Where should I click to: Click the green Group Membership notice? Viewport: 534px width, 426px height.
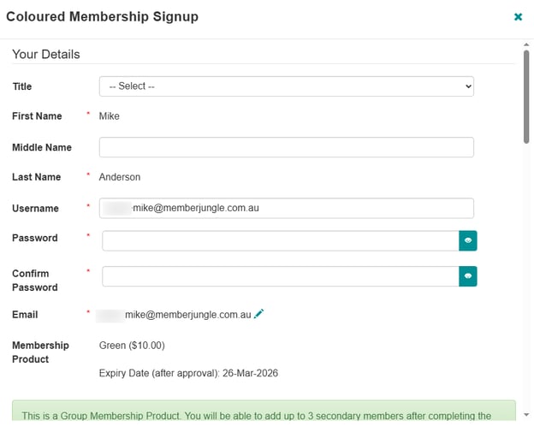tap(264, 411)
